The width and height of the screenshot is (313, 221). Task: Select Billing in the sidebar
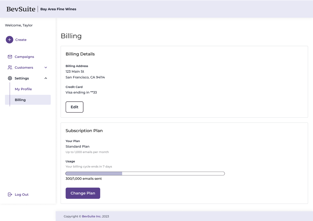point(28,100)
